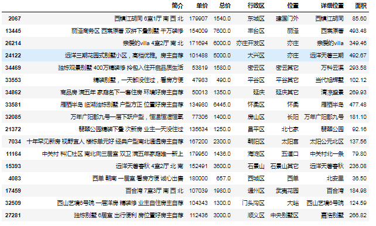
Task: Click district cell 顺义区
Action: click(x=256, y=215)
